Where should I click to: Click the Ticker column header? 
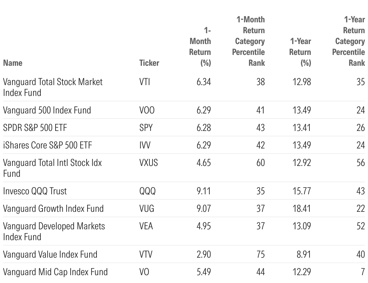click(149, 63)
